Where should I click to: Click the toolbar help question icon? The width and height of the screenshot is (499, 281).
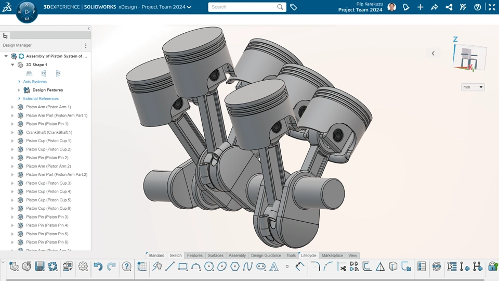(x=127, y=266)
